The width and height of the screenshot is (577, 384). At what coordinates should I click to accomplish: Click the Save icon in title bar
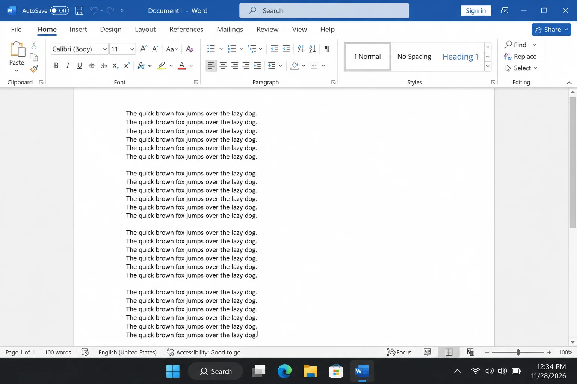79,10
